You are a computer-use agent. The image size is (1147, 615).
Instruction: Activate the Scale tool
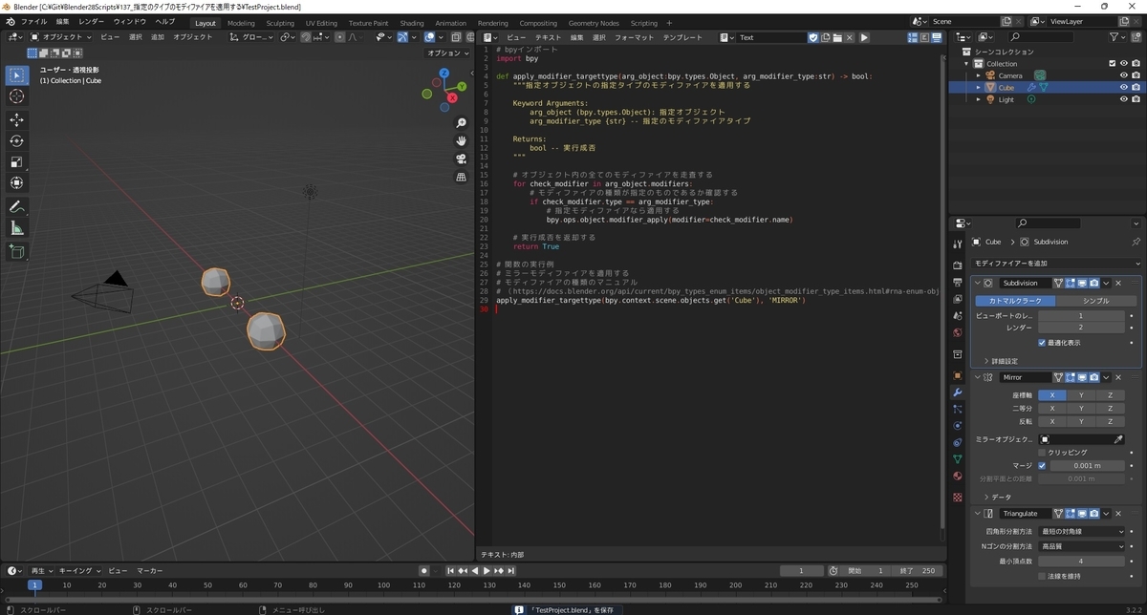pyautogui.click(x=17, y=161)
